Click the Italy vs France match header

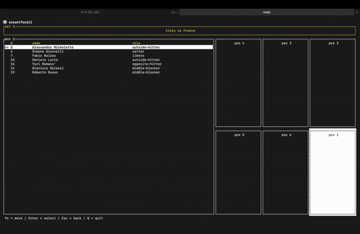point(180,30)
